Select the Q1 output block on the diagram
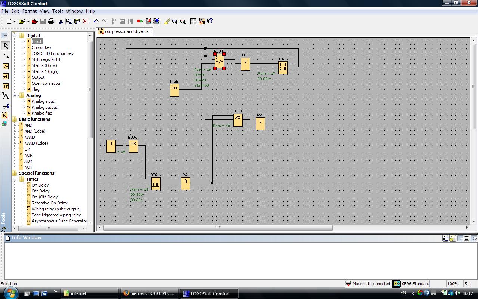This screenshot has width=478, height=299. point(245,64)
